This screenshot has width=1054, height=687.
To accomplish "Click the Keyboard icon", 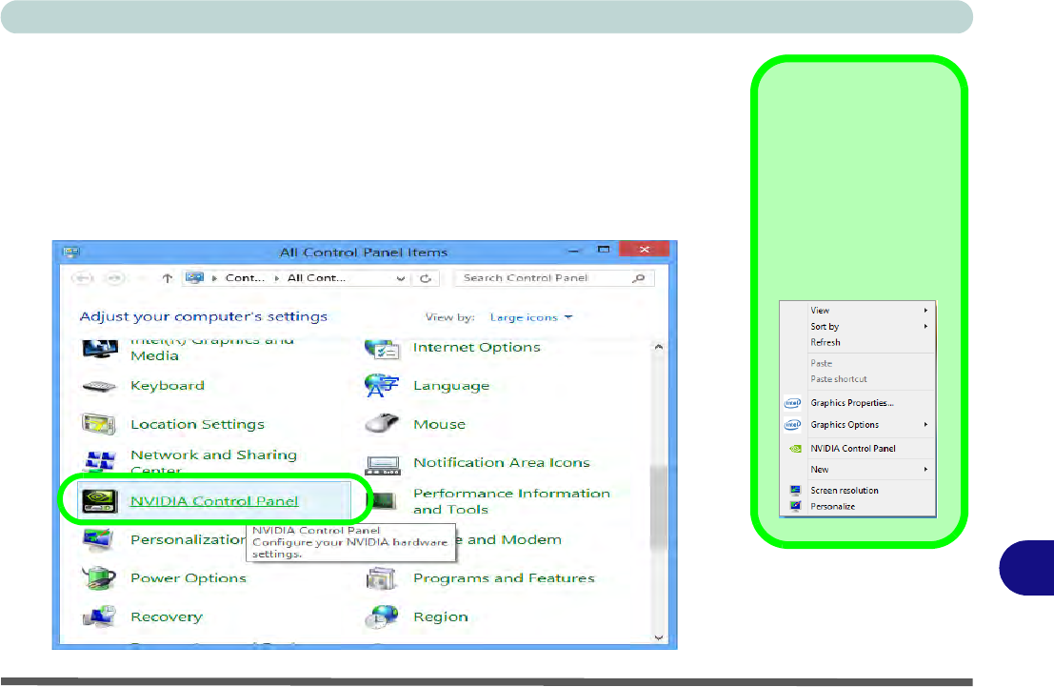I will tap(99, 386).
